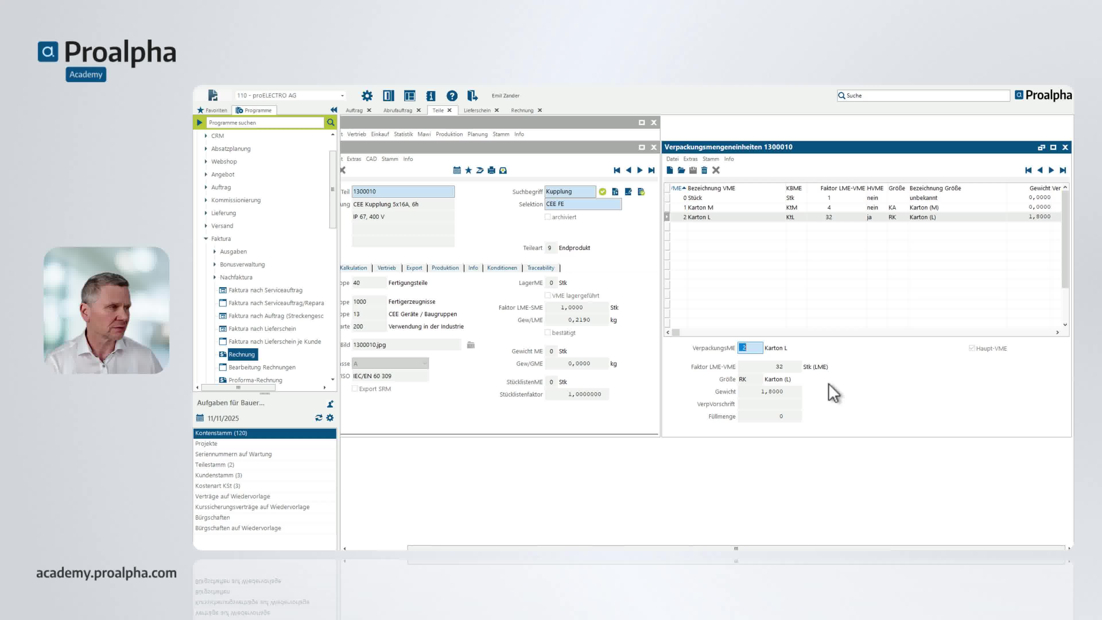This screenshot has width=1102, height=620.
Task: Enable VME lagergeführt
Action: tap(548, 295)
